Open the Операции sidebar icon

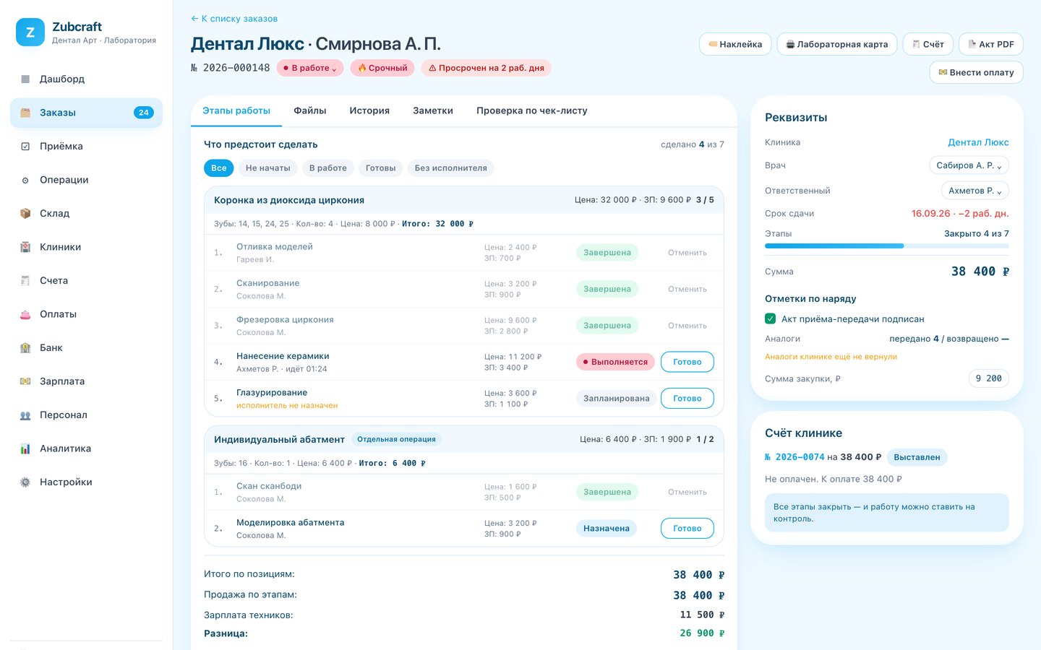25,180
